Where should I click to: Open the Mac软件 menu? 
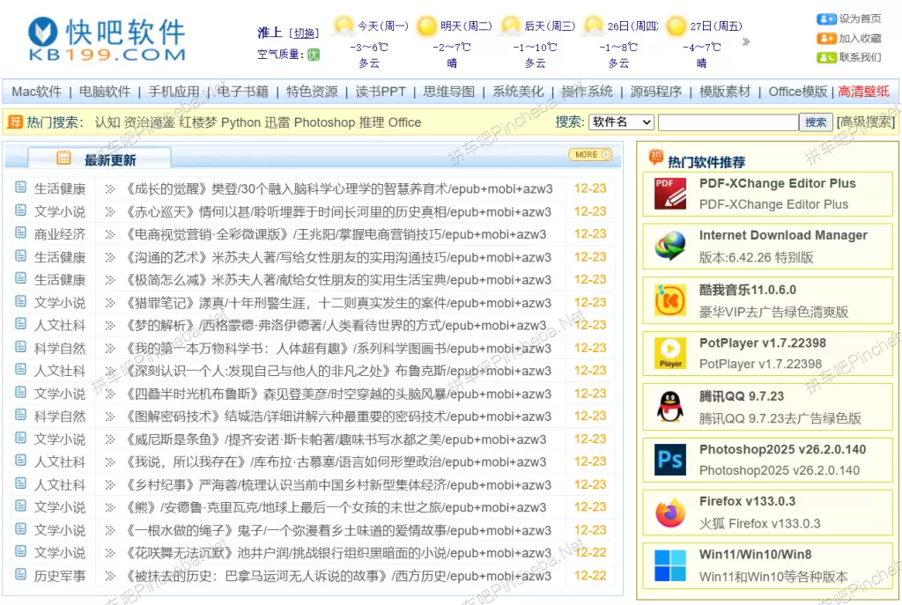point(37,92)
